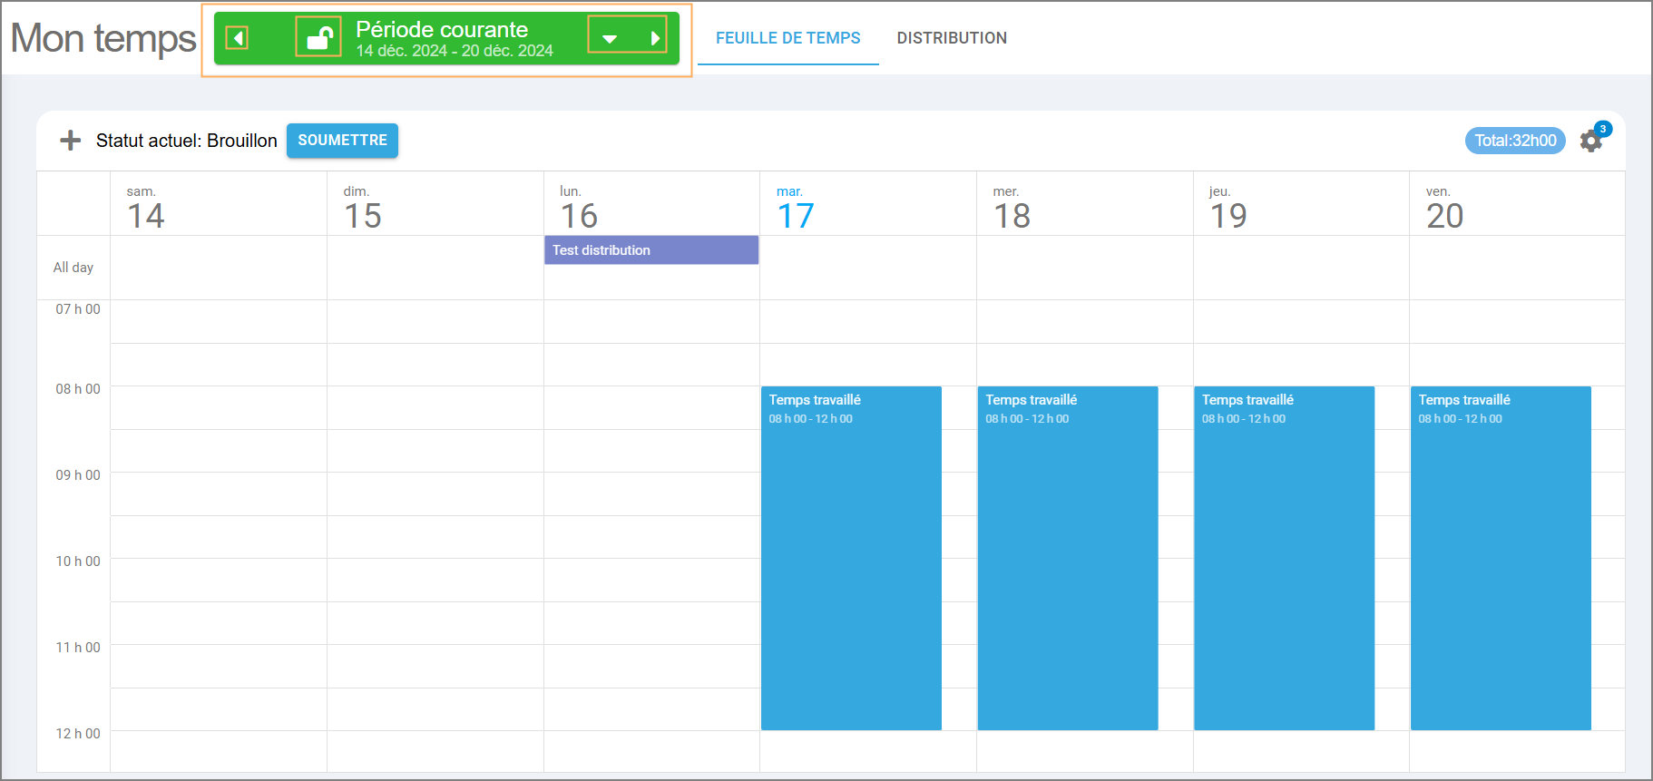Image resolution: width=1653 pixels, height=781 pixels.
Task: Select Friday 20 Temps travaillé block
Action: point(1501,558)
